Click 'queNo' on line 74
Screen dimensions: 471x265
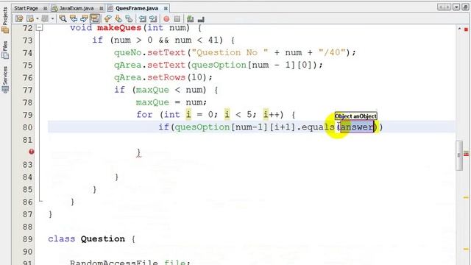[127, 52]
